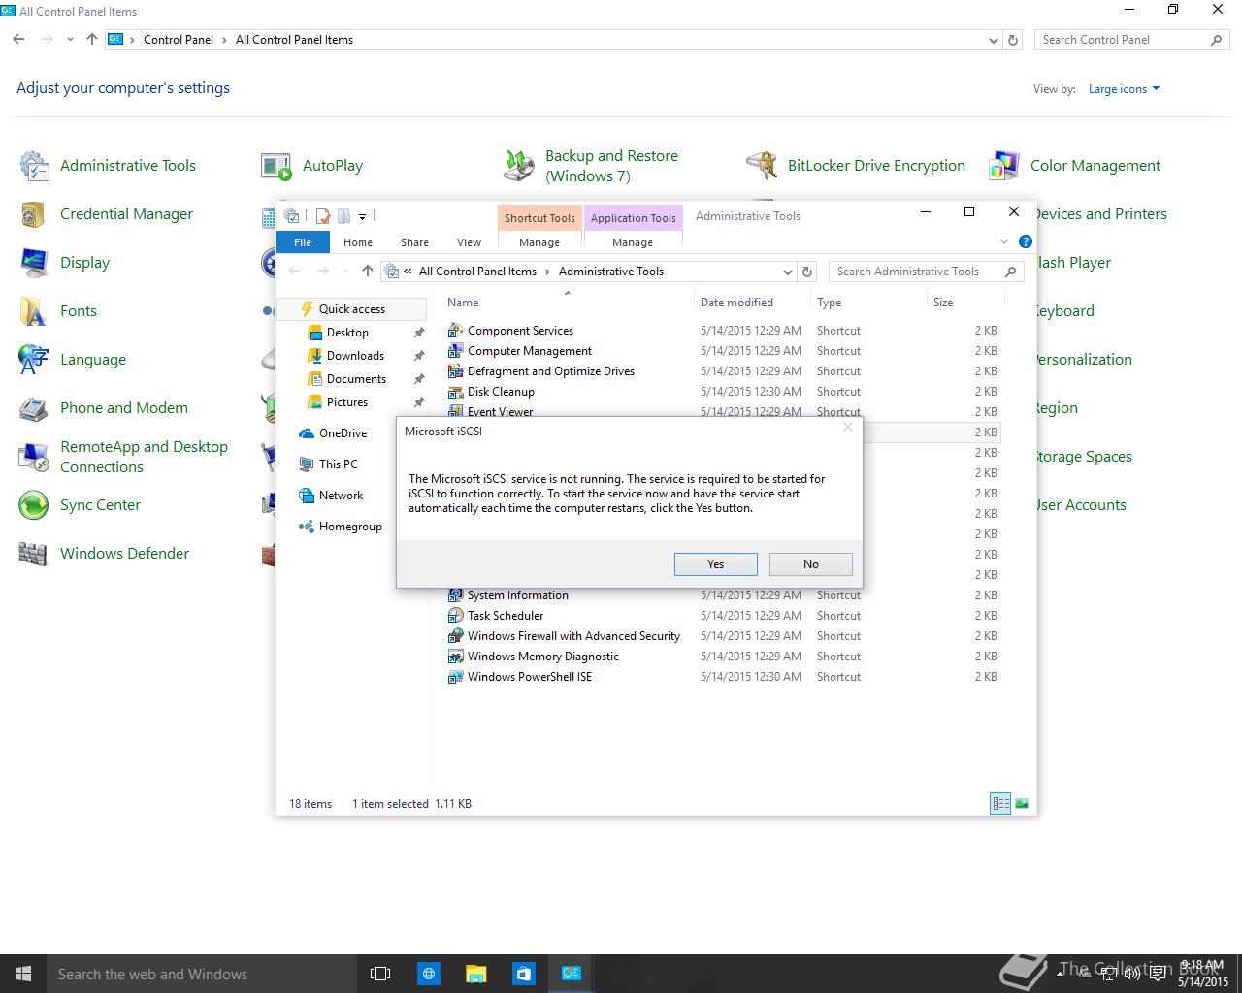Open Explorer help question mark icon
Image resolution: width=1242 pixels, height=993 pixels.
1026,241
